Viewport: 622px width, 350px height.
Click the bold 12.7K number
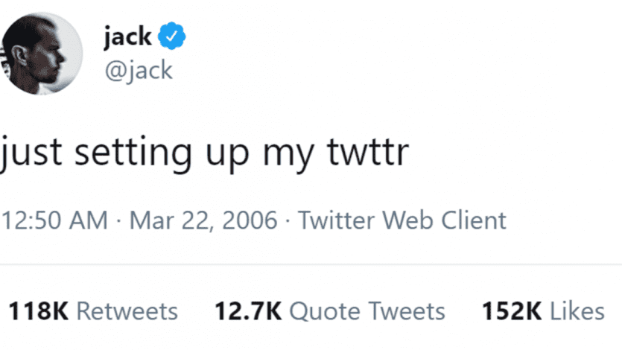[247, 311]
